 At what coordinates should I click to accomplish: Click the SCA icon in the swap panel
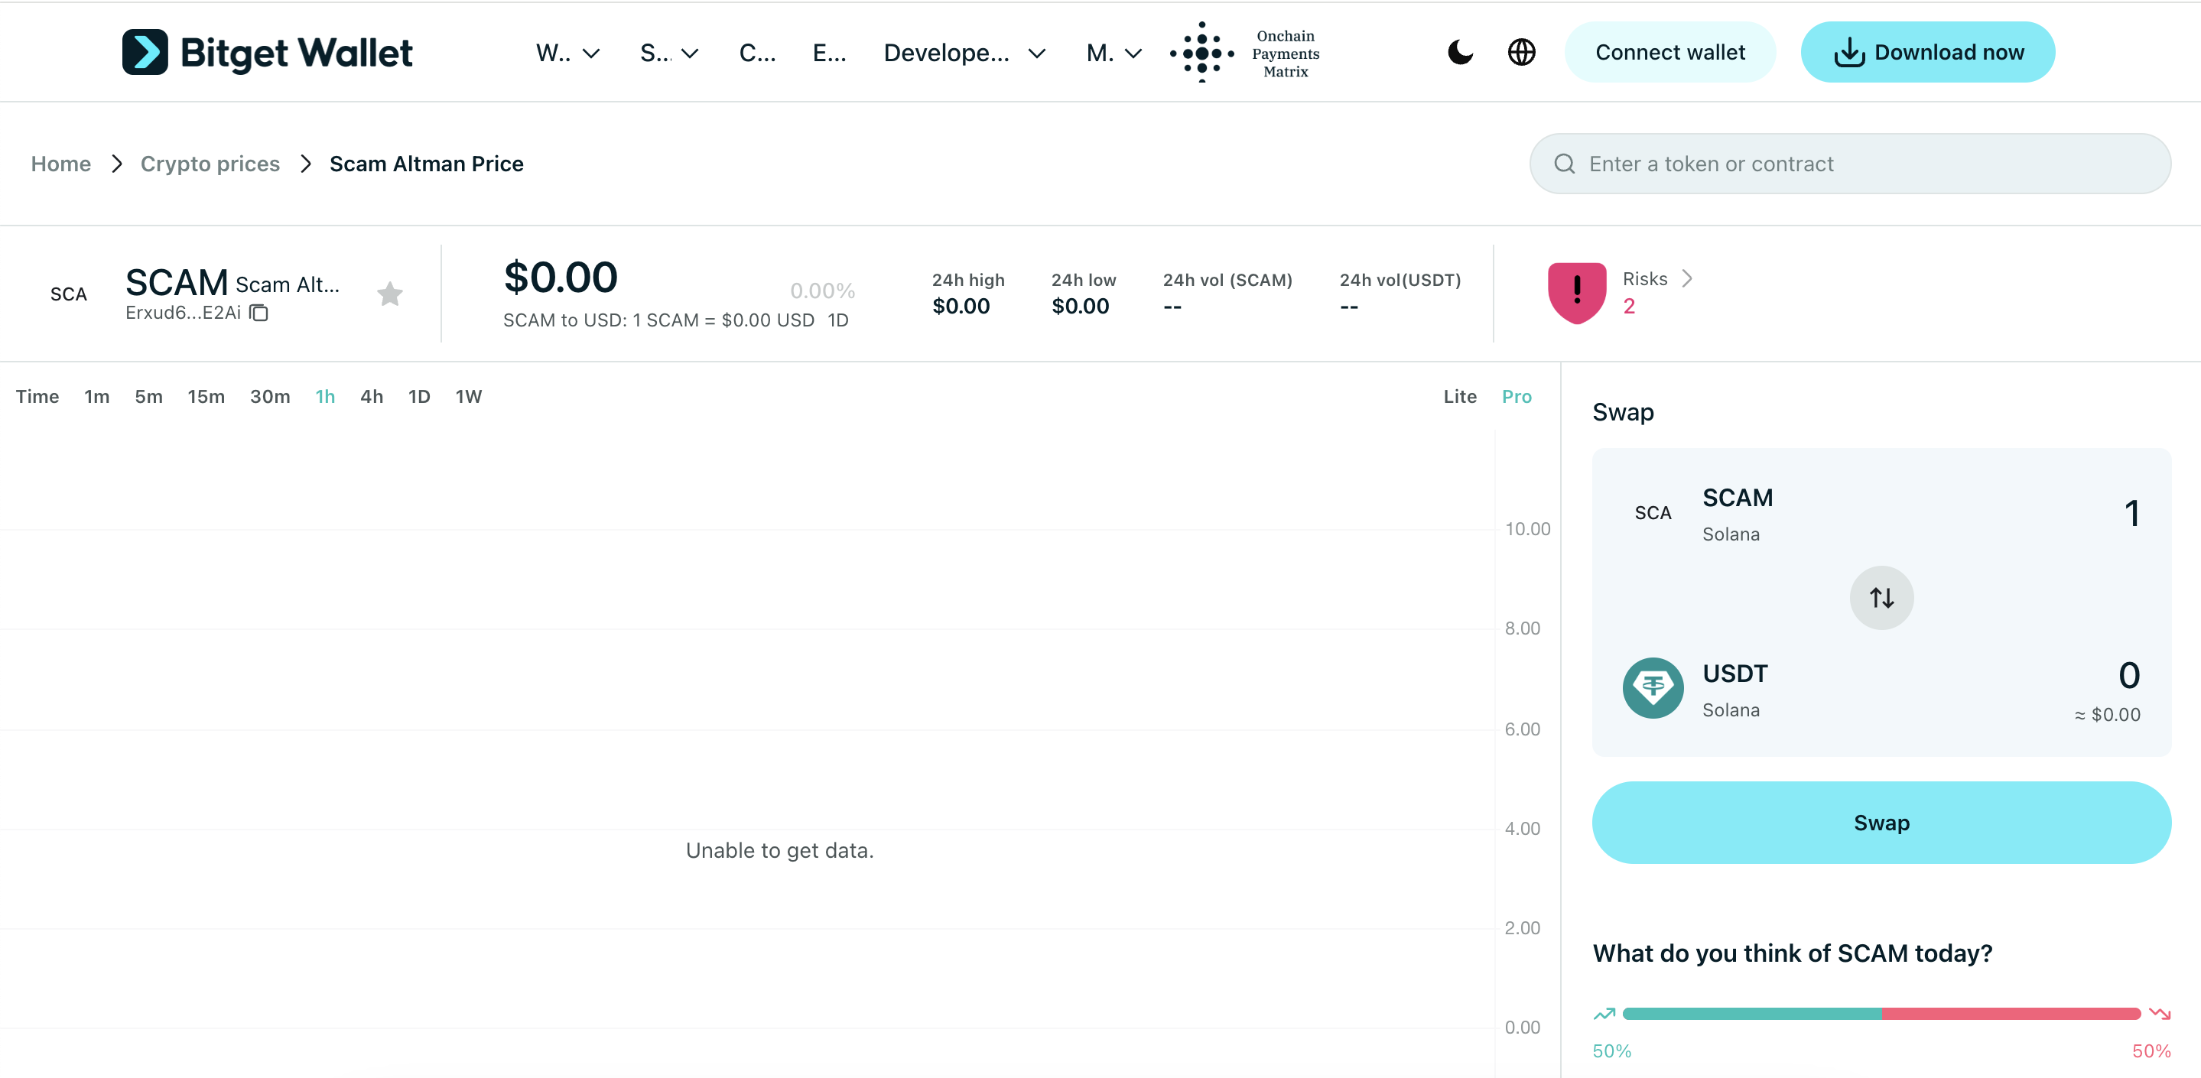pos(1653,512)
